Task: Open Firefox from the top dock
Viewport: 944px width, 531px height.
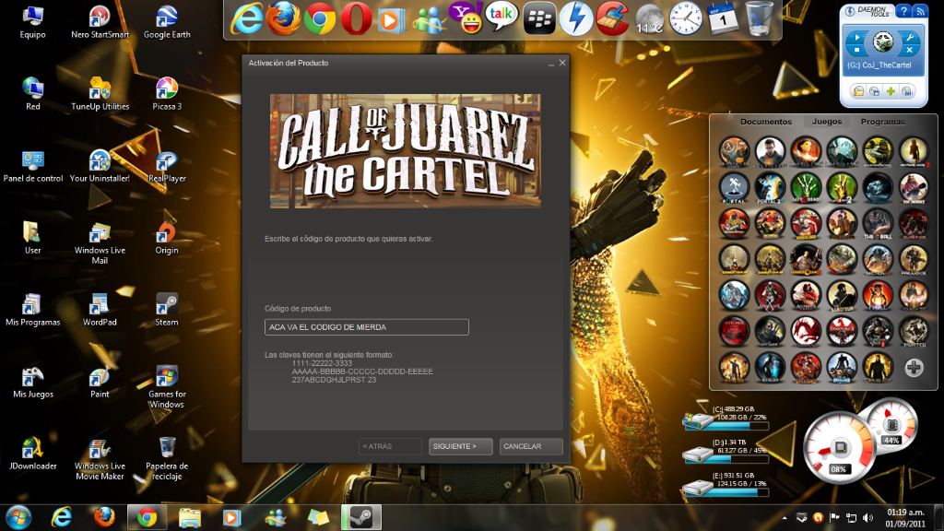Action: (283, 18)
